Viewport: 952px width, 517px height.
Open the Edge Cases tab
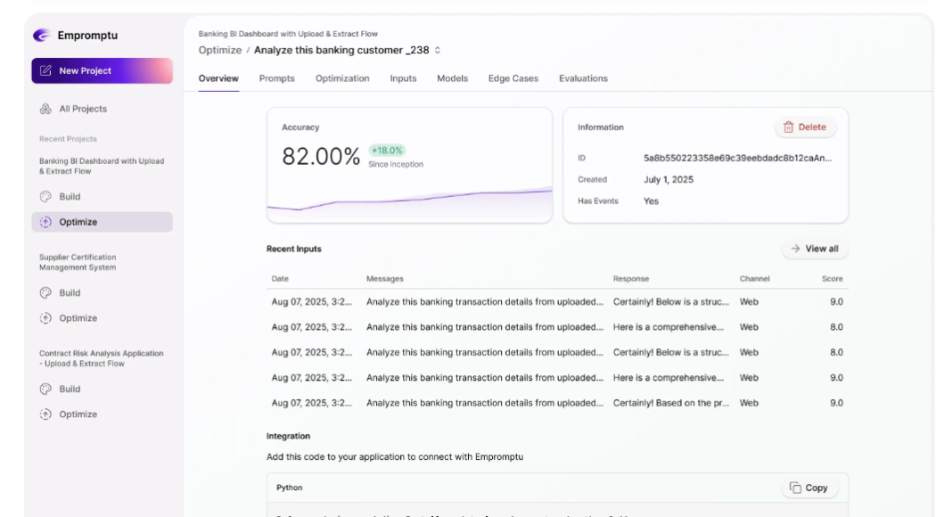coord(513,78)
